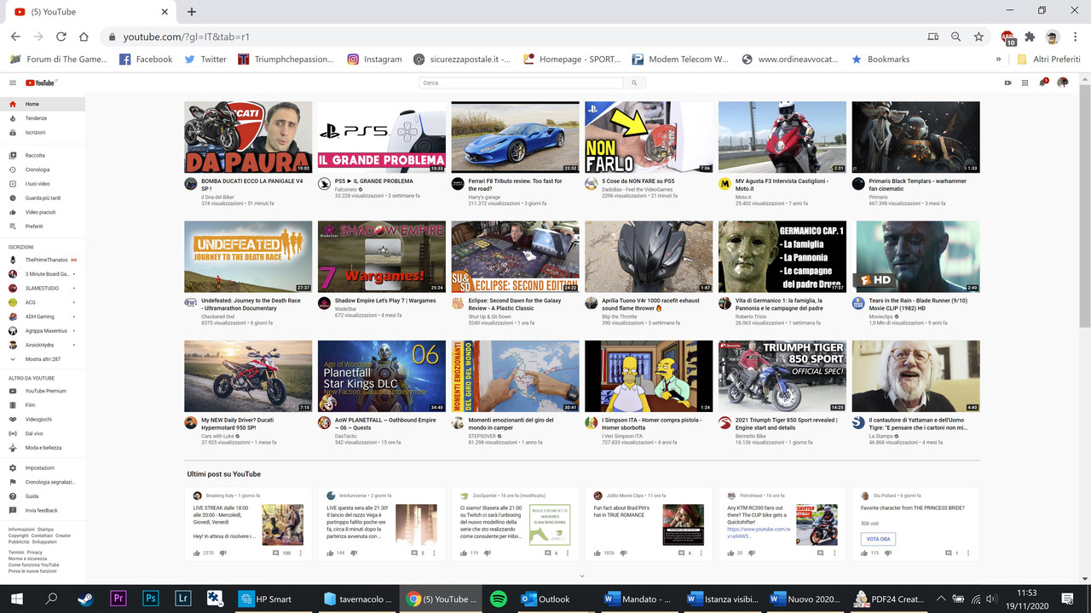Viewport: 1091px width, 613px height.
Task: Open Iscrizioni in the sidebar
Action: point(43,133)
